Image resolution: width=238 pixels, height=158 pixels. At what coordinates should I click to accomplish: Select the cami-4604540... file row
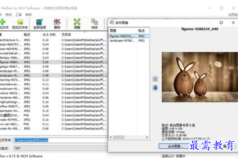(x=54, y=49)
